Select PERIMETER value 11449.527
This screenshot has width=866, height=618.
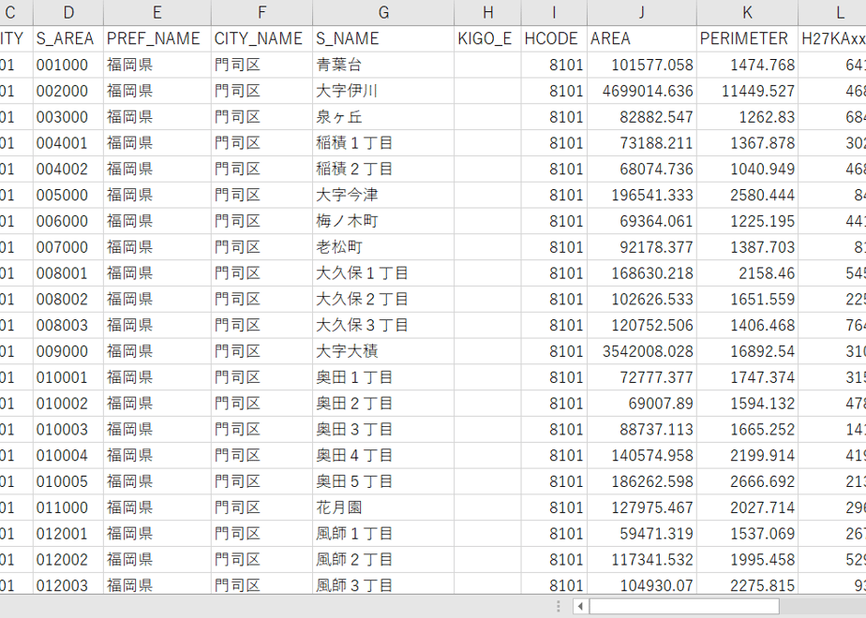747,91
